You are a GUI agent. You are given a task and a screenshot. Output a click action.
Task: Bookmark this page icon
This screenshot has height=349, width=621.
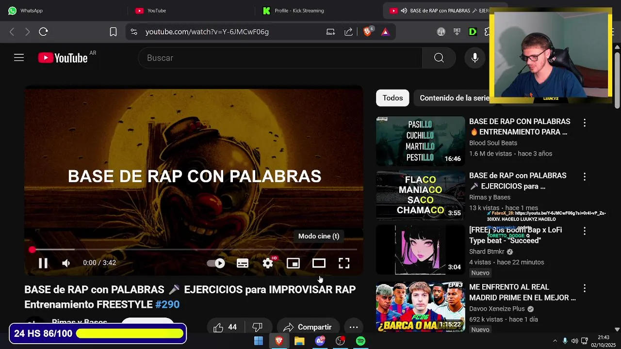click(113, 32)
